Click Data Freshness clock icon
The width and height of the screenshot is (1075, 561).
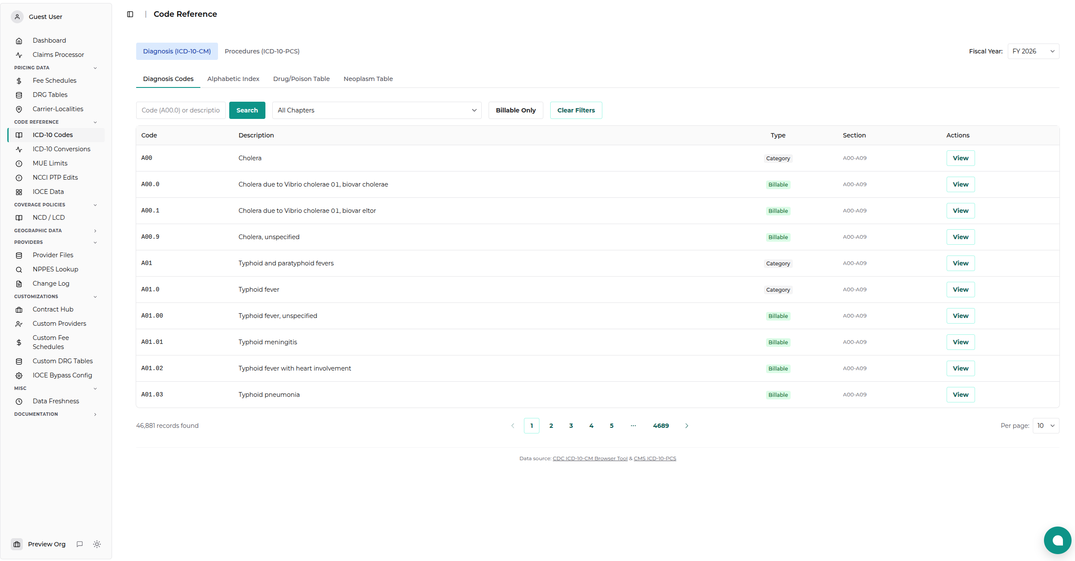tap(19, 402)
